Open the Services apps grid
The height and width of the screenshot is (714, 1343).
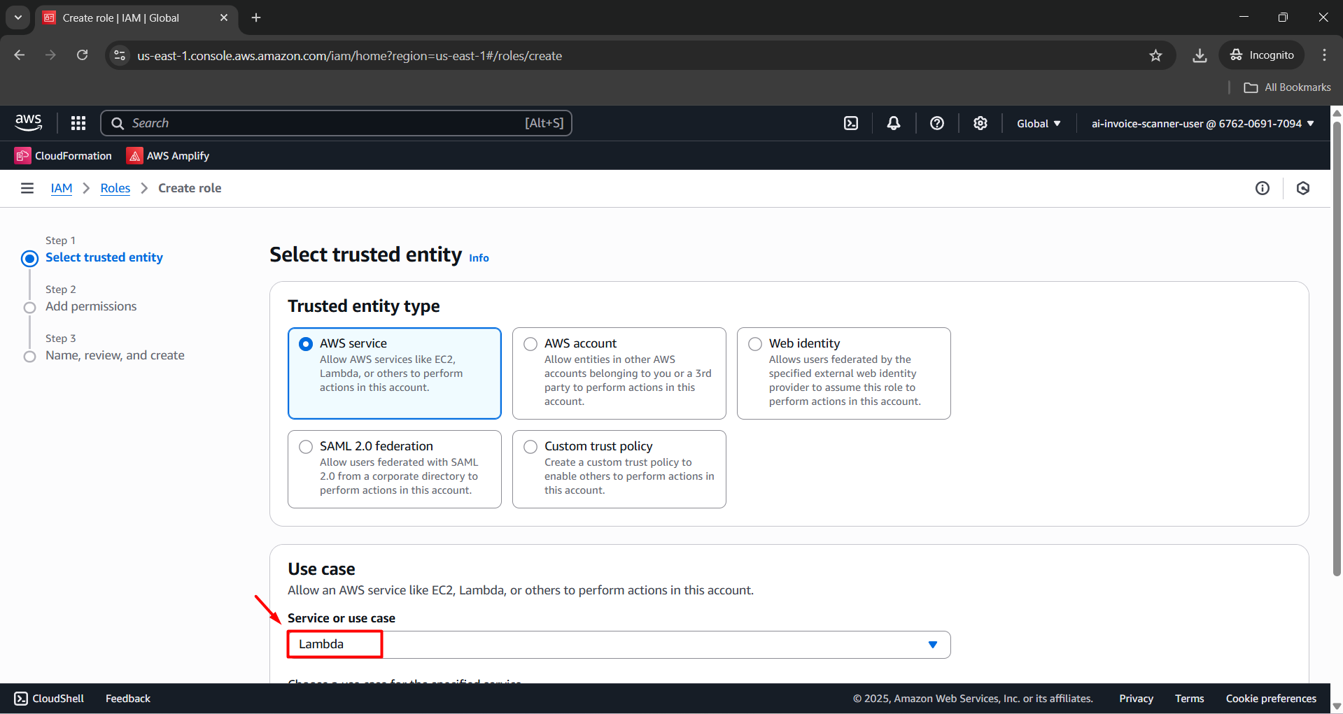pyautogui.click(x=78, y=123)
